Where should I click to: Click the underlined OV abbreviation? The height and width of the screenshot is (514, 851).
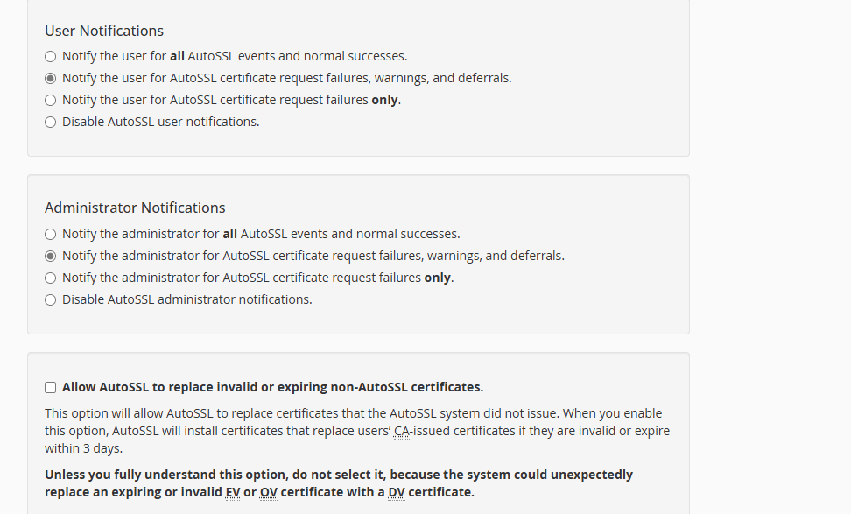(268, 492)
